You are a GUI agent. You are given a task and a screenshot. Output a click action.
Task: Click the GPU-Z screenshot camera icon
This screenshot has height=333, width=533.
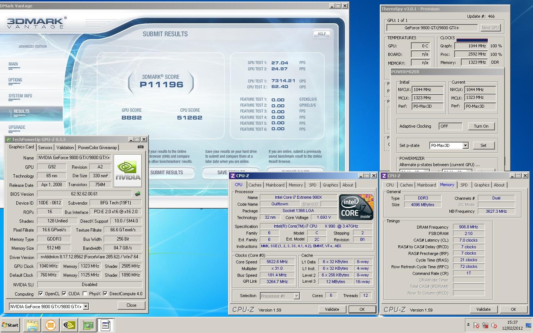140,147
